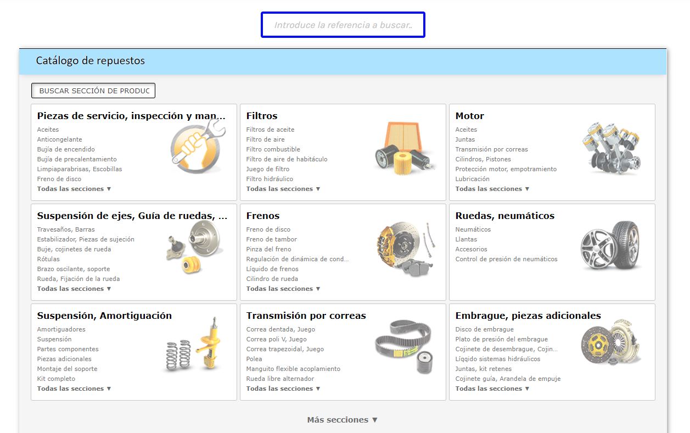The height and width of the screenshot is (433, 690).
Task: Open the Transmisión por correas heading
Action: tap(306, 316)
